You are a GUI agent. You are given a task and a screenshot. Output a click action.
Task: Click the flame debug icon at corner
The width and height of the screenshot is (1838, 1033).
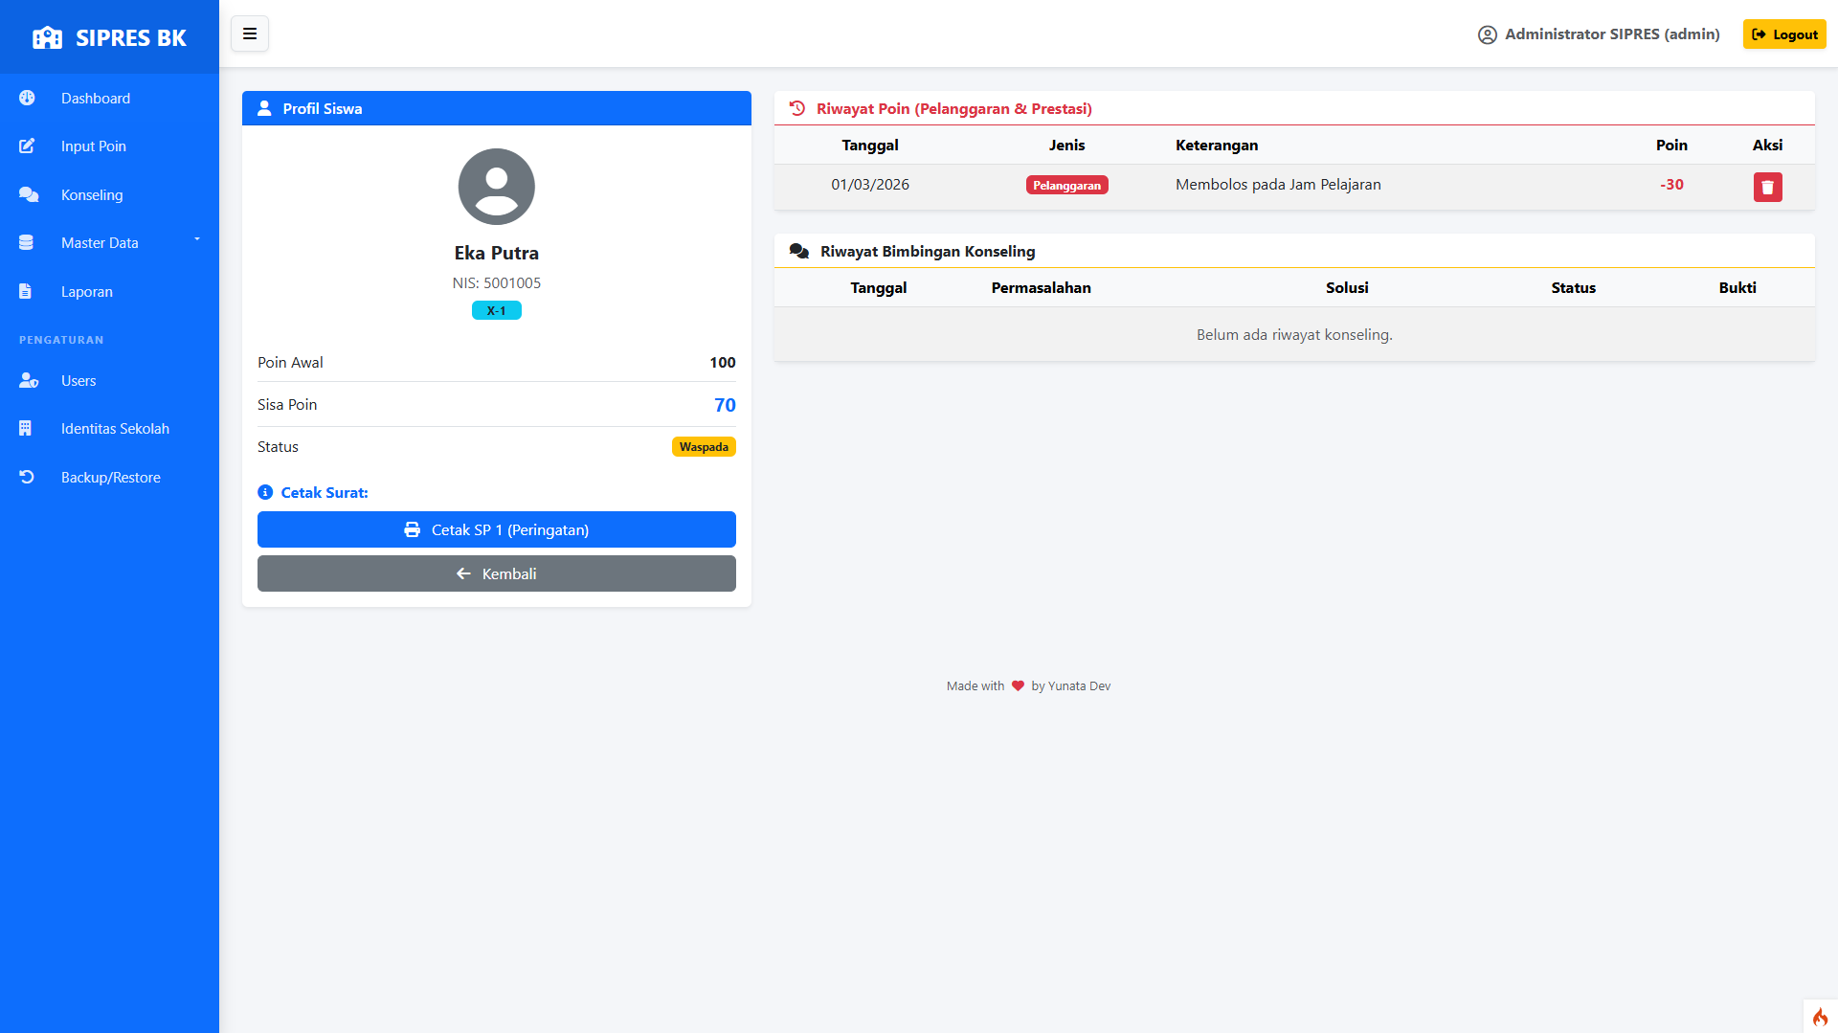[x=1819, y=1016]
